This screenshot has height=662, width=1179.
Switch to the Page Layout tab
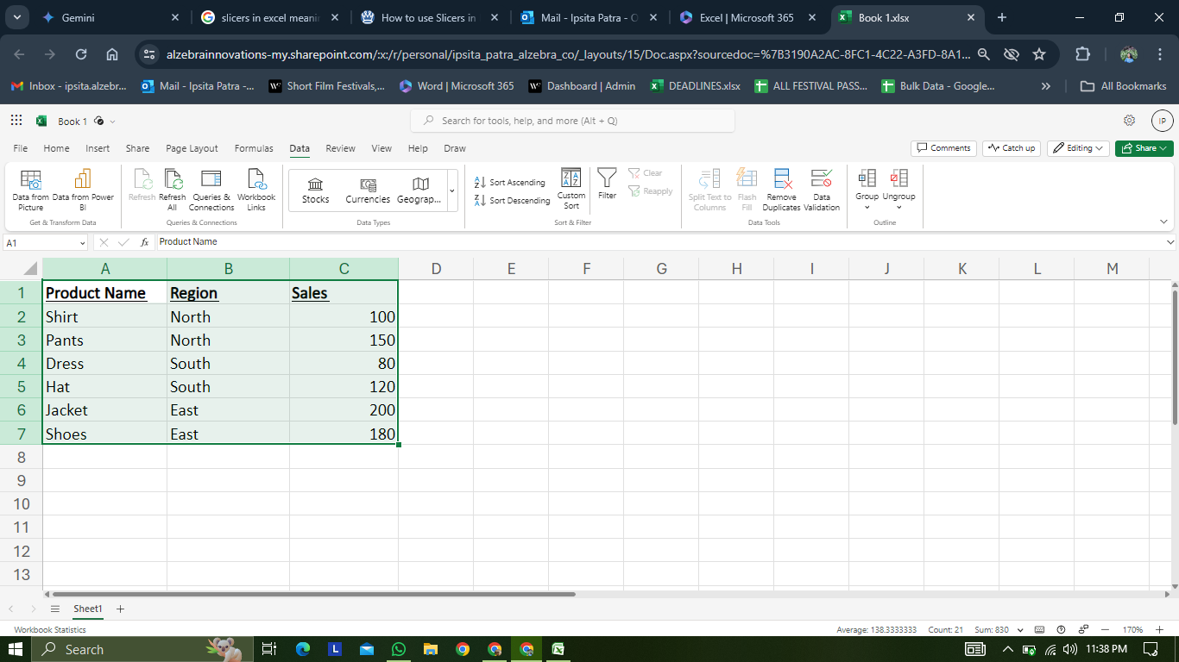tap(192, 148)
